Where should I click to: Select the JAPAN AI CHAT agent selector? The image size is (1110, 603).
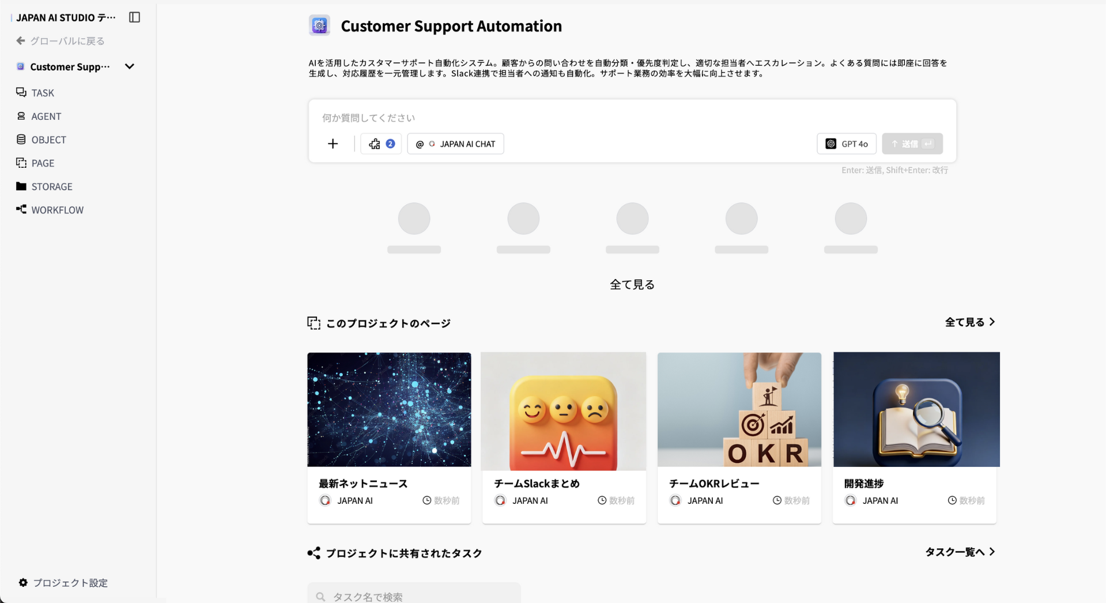point(455,144)
